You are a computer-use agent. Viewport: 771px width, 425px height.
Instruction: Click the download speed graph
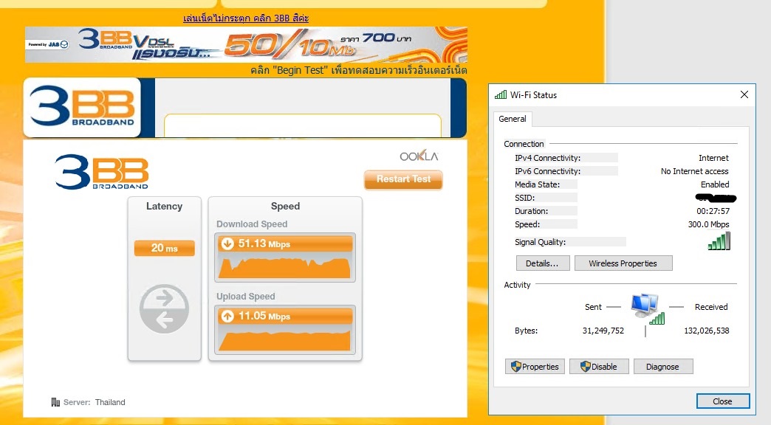(x=285, y=267)
